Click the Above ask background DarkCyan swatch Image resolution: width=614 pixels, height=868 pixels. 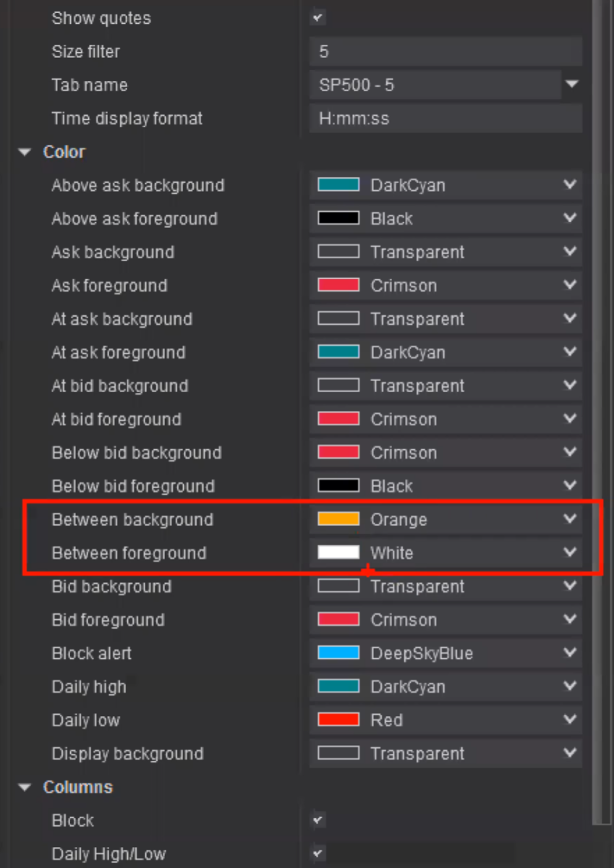point(338,185)
